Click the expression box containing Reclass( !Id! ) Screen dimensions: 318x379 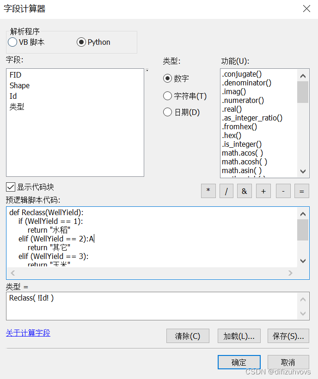(x=152, y=306)
